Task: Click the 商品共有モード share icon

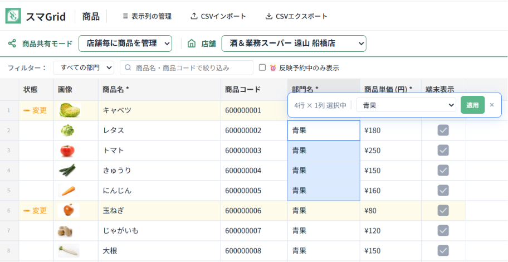Action: (x=12, y=43)
